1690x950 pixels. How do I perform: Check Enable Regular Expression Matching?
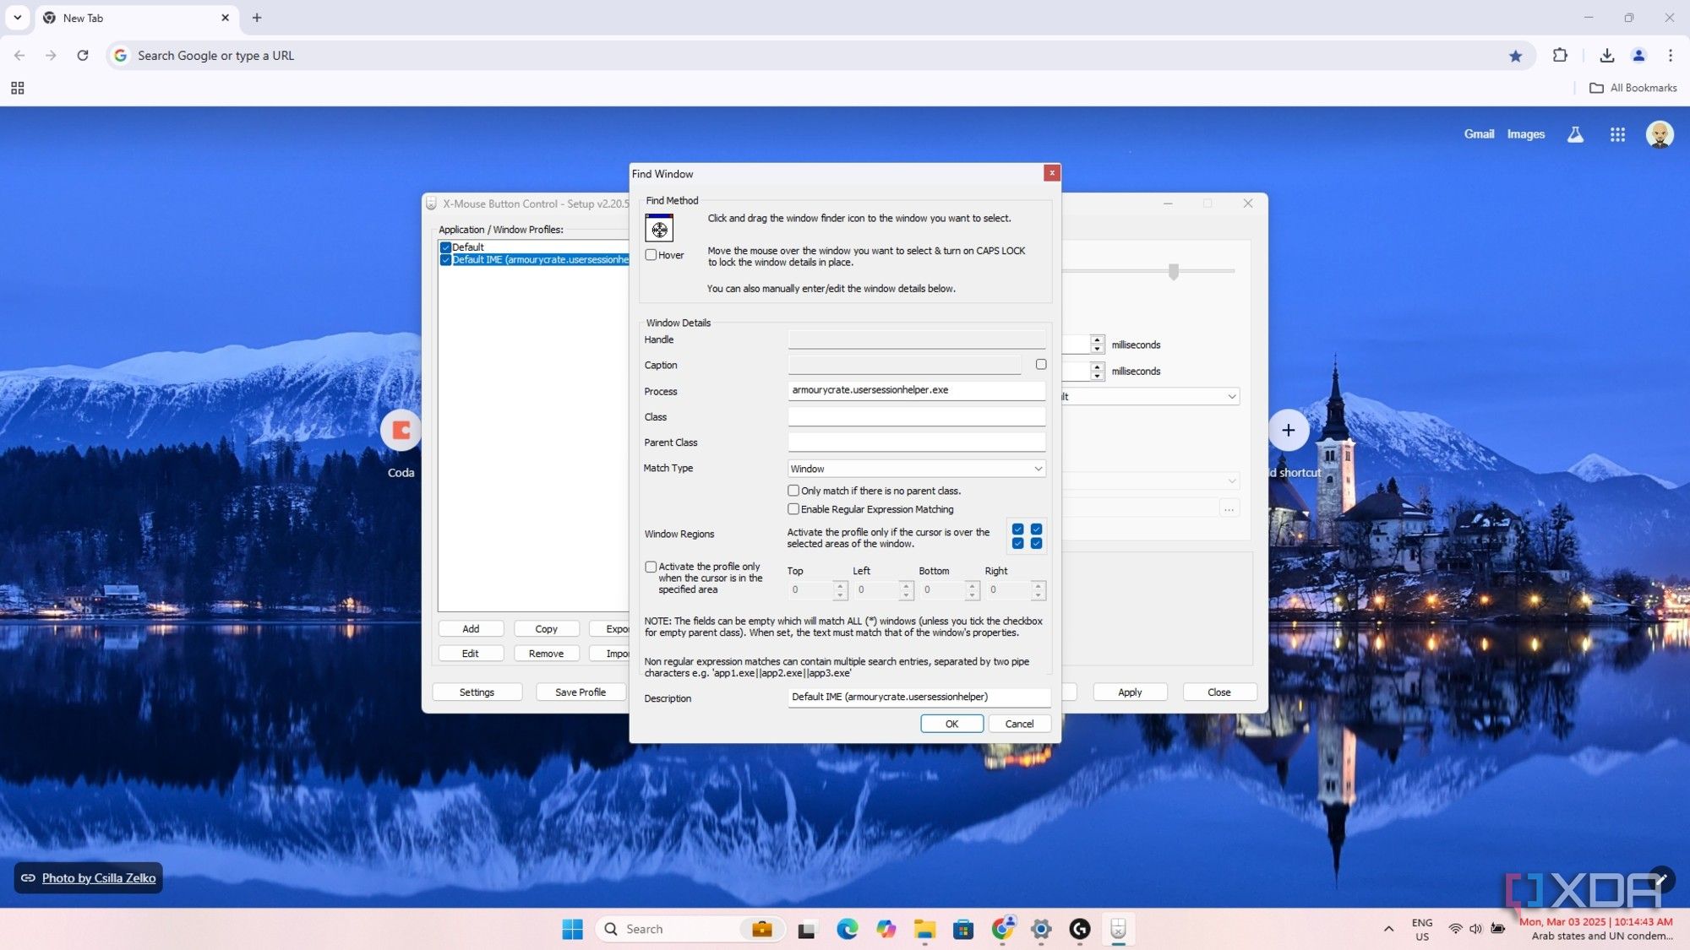793,509
